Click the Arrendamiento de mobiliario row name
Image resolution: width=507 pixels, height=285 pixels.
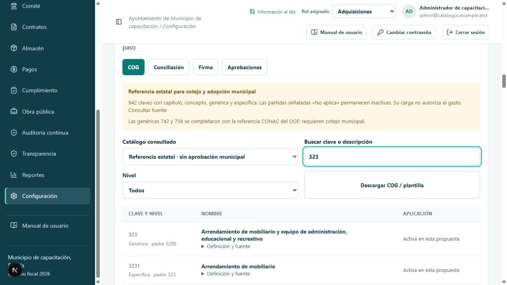pyautogui.click(x=238, y=267)
